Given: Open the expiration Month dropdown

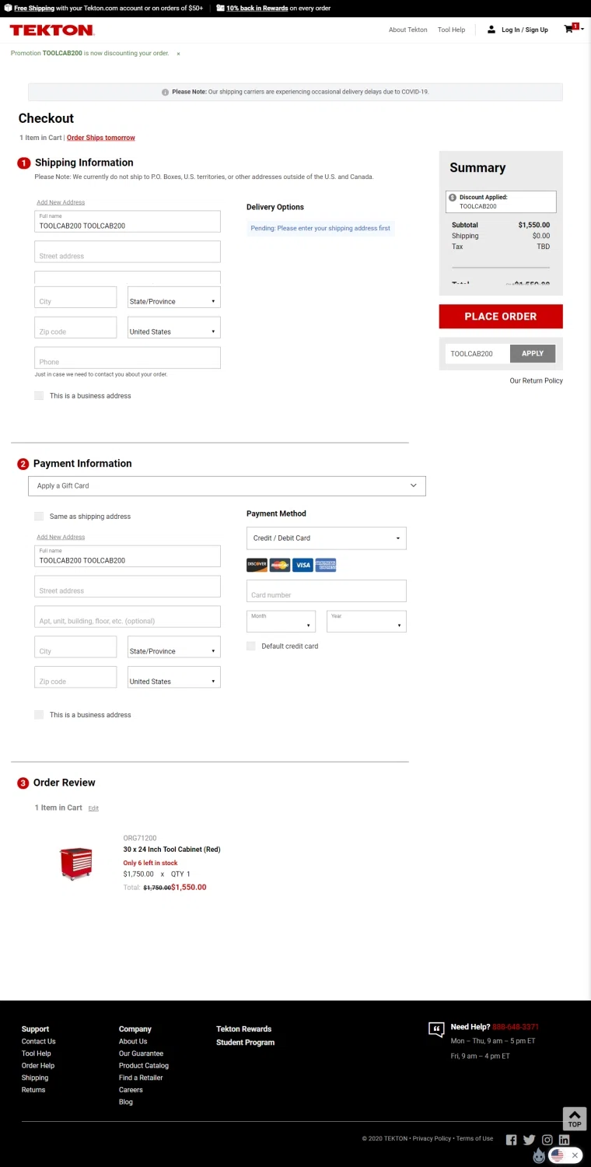Looking at the screenshot, I should (x=281, y=621).
